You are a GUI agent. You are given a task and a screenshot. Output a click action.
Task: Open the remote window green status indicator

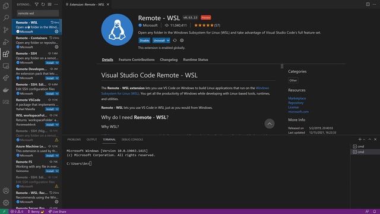[x=4, y=212]
